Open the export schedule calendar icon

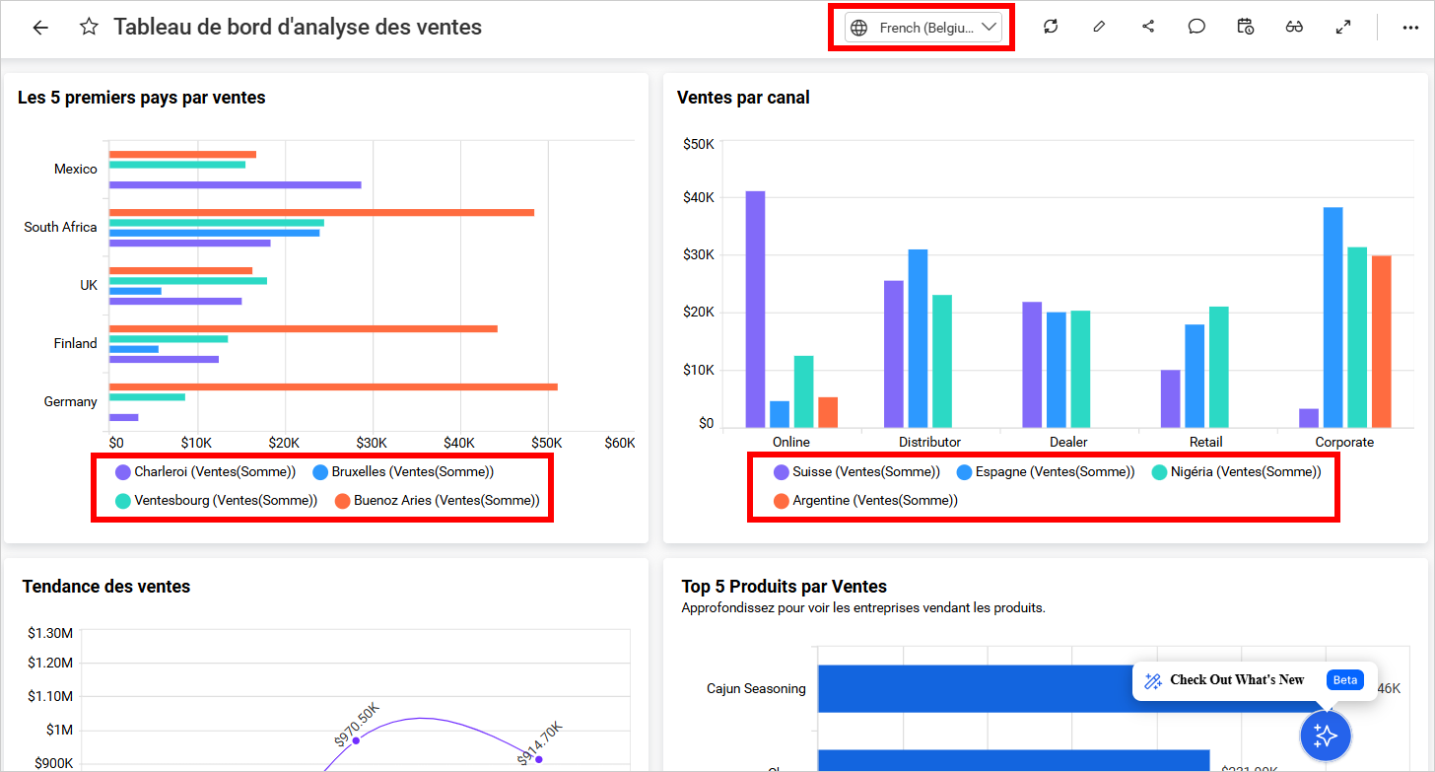click(1245, 26)
